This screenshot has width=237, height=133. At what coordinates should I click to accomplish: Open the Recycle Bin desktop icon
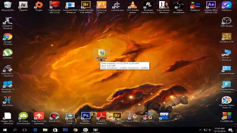pyautogui.click(x=7, y=6)
